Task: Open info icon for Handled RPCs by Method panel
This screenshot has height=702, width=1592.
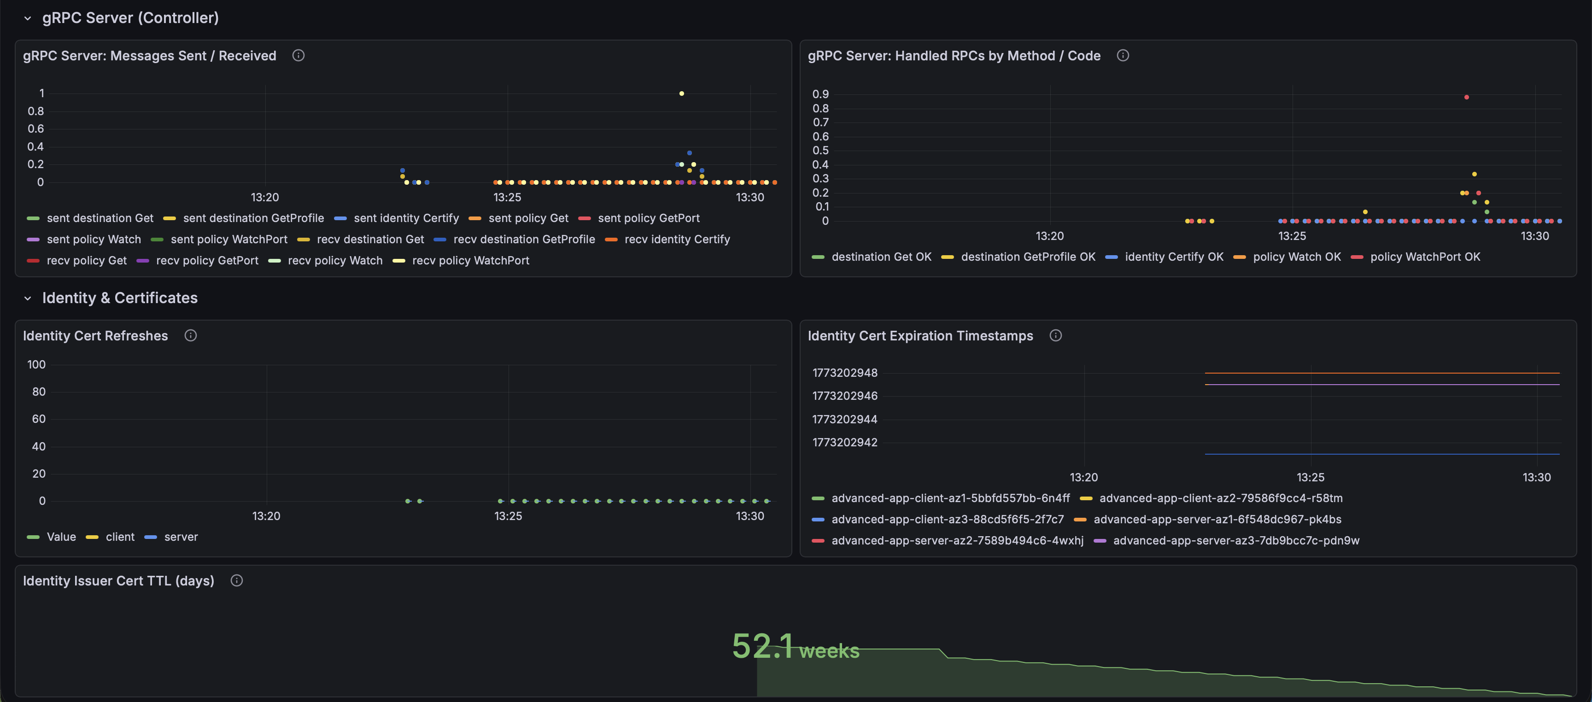Action: (x=1123, y=56)
